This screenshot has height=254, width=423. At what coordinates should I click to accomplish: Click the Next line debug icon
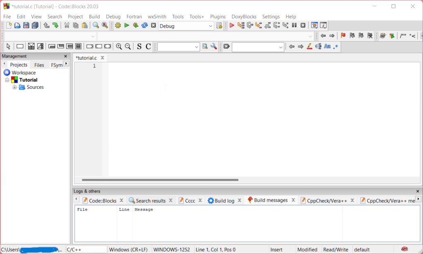(250, 26)
